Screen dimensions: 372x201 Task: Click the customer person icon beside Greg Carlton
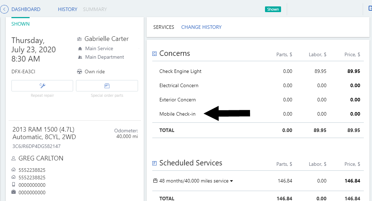(x=14, y=158)
